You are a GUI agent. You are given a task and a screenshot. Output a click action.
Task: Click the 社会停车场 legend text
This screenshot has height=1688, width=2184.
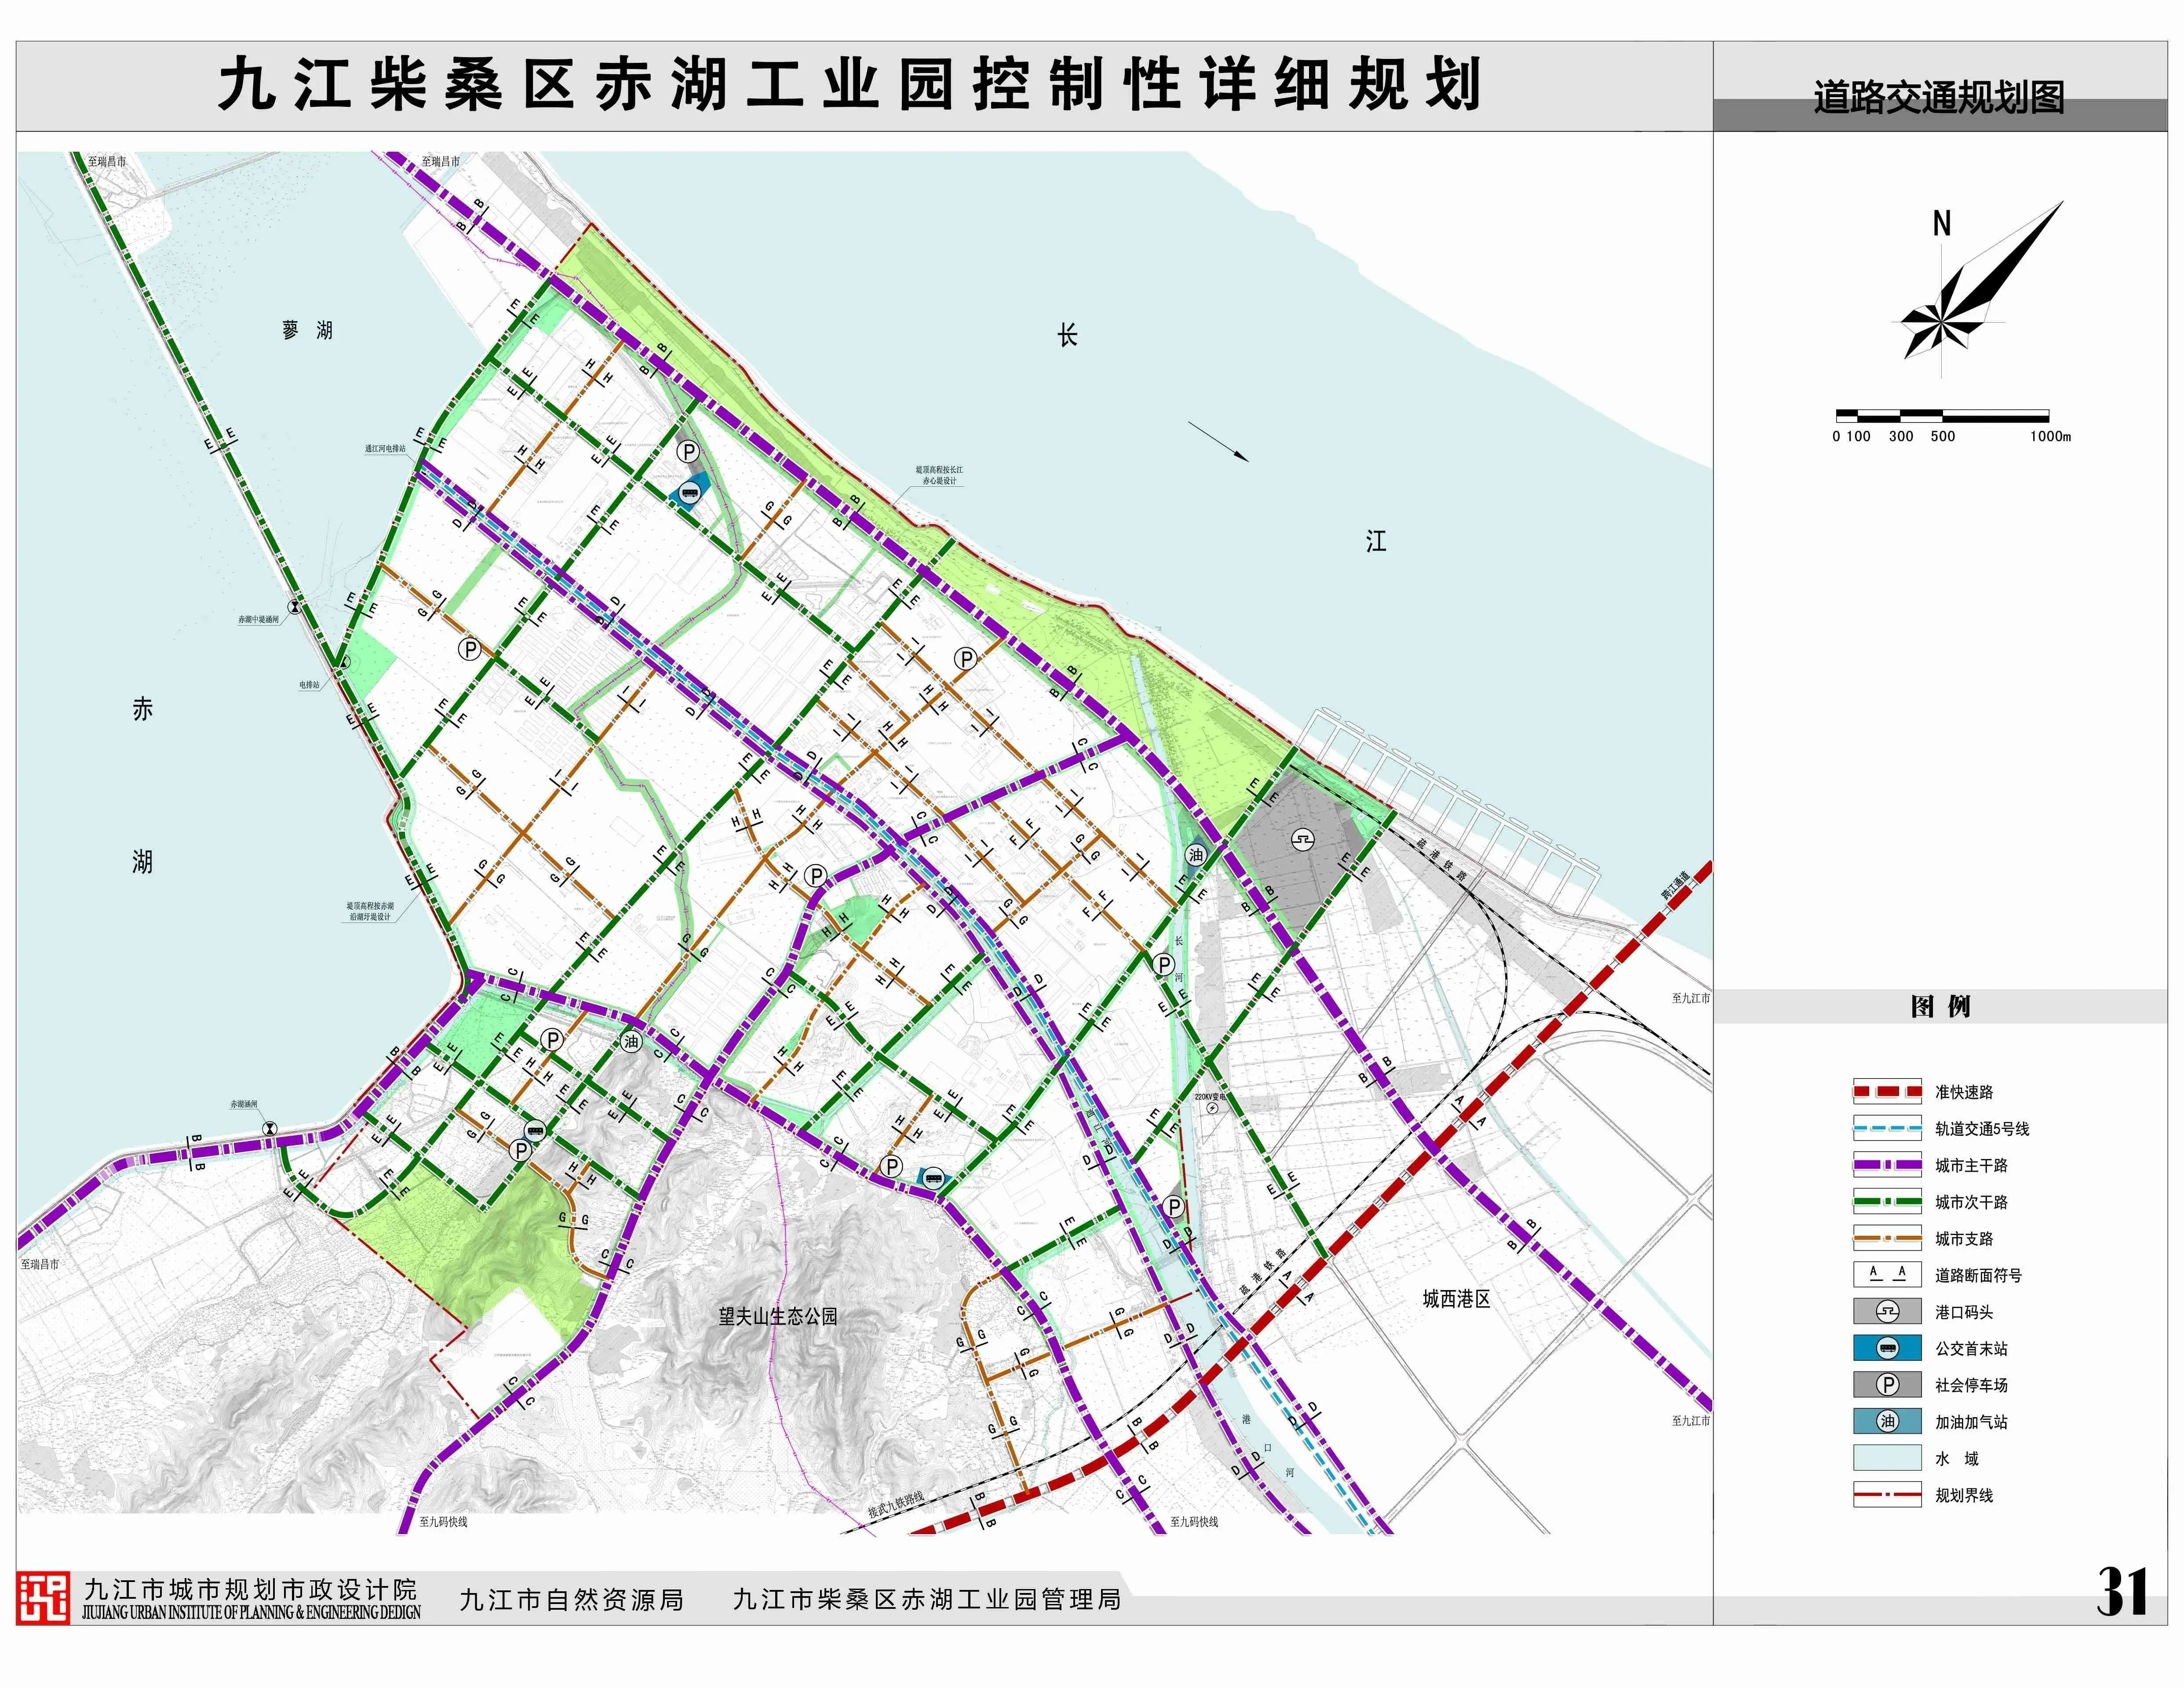(x=1971, y=1385)
